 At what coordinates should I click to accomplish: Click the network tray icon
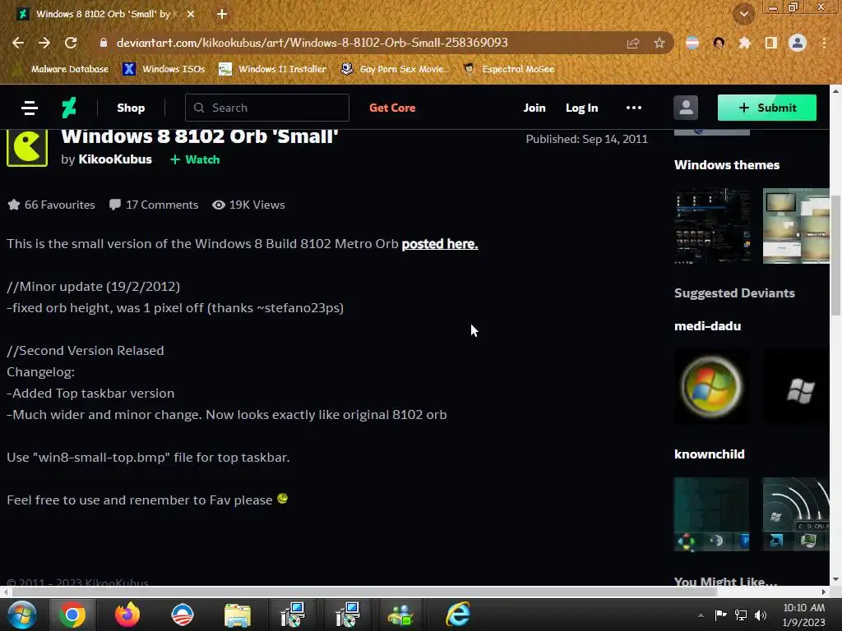point(741,615)
